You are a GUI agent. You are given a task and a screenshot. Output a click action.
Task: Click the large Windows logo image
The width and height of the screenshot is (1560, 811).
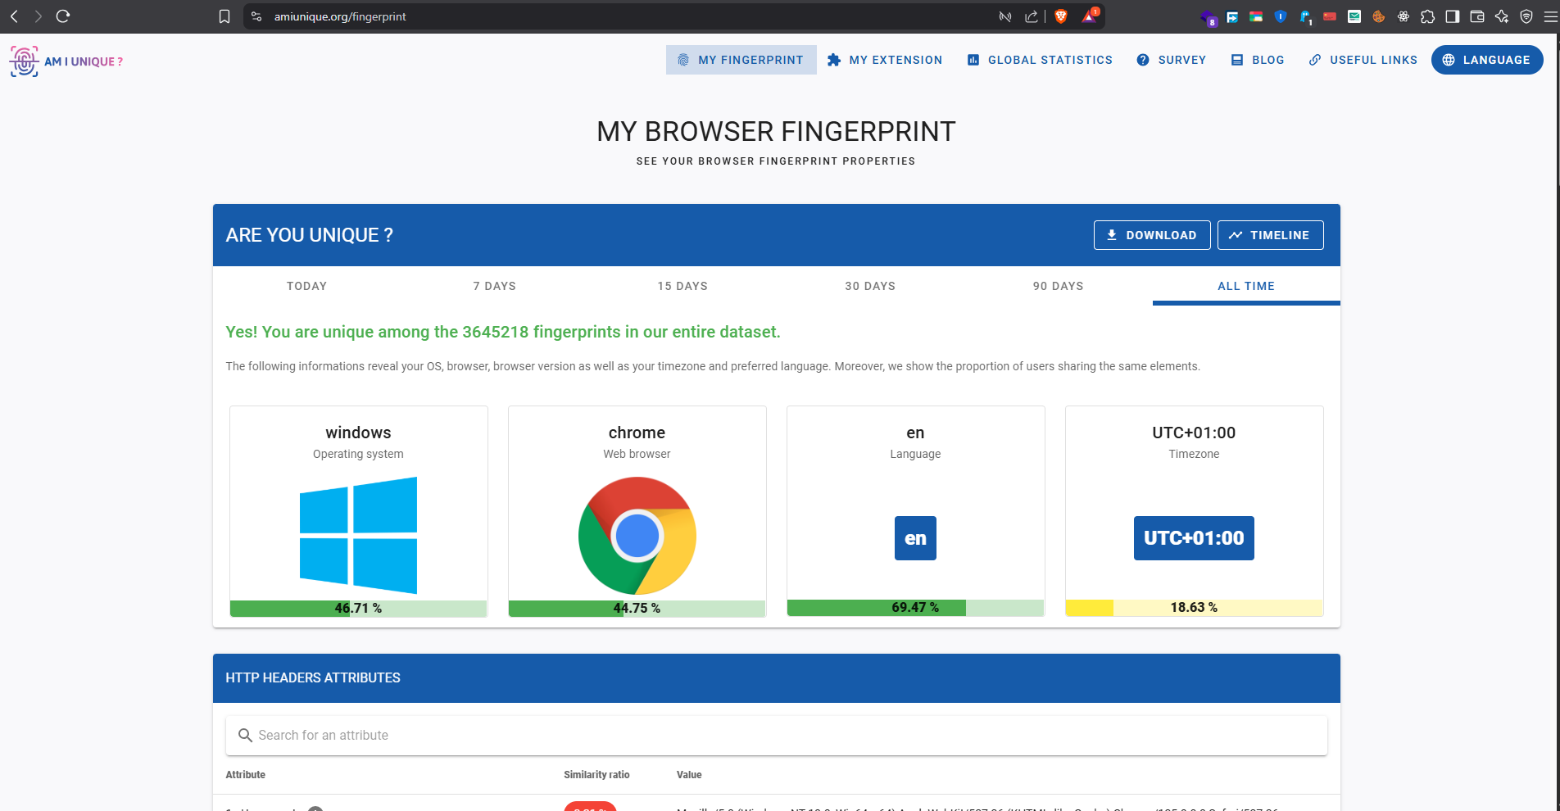tap(358, 535)
